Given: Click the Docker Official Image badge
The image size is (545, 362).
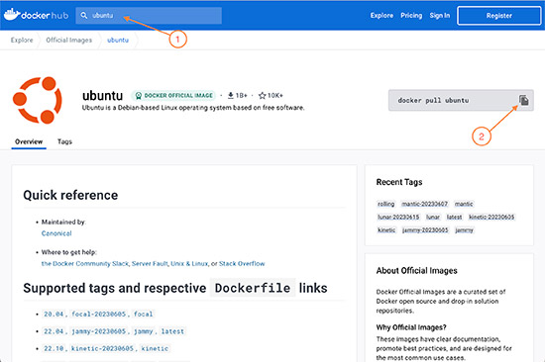Looking at the screenshot, I should click(x=173, y=96).
